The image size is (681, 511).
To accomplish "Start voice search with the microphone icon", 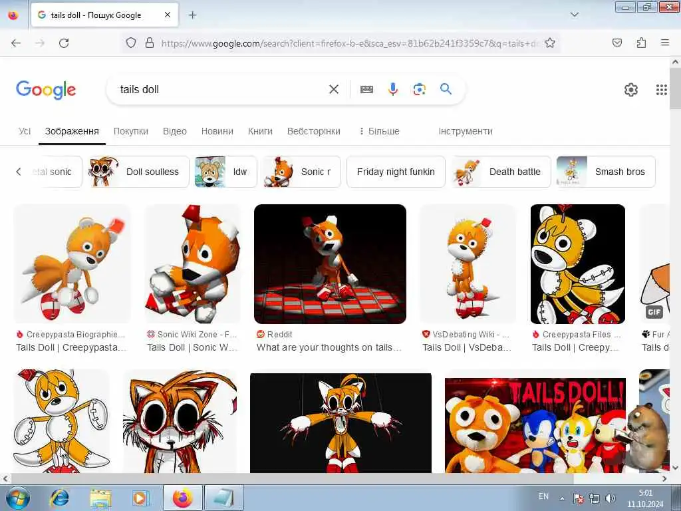I will [x=393, y=89].
